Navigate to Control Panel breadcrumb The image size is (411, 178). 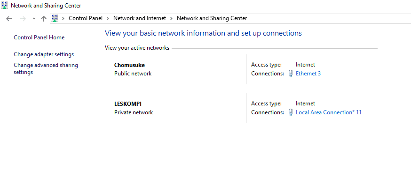click(86, 18)
